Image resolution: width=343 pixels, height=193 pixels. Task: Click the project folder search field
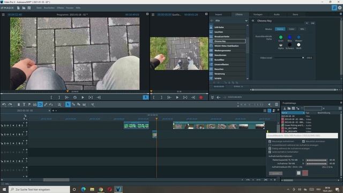tap(313, 108)
